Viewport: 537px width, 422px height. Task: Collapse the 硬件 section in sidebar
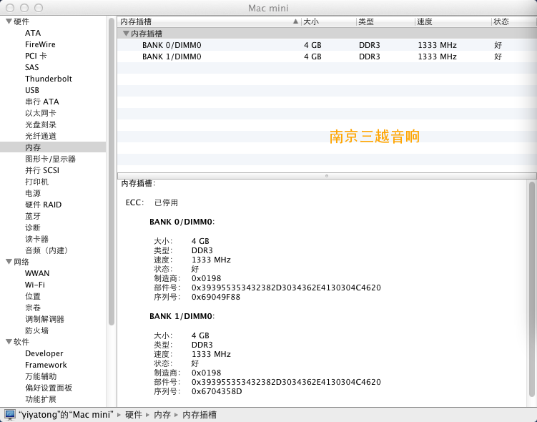[9, 21]
